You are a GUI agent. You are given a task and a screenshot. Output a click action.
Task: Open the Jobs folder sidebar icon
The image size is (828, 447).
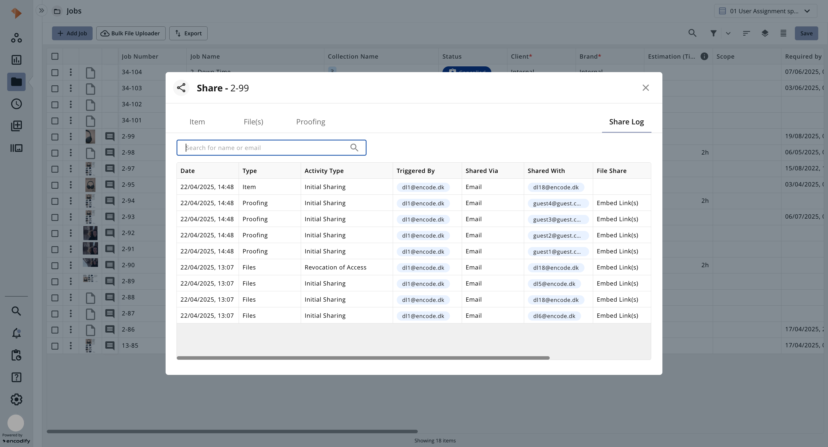pos(16,82)
